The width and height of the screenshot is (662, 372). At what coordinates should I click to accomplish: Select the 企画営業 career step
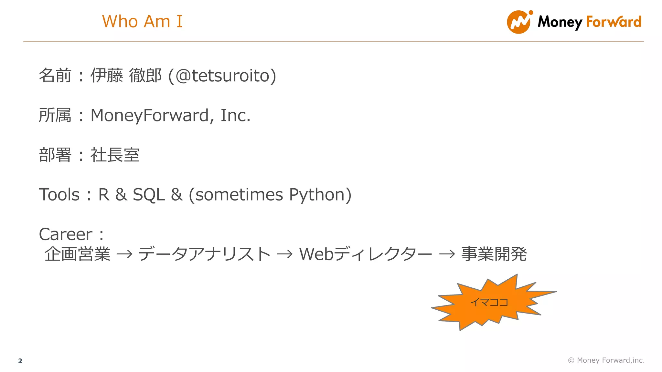[x=77, y=254]
